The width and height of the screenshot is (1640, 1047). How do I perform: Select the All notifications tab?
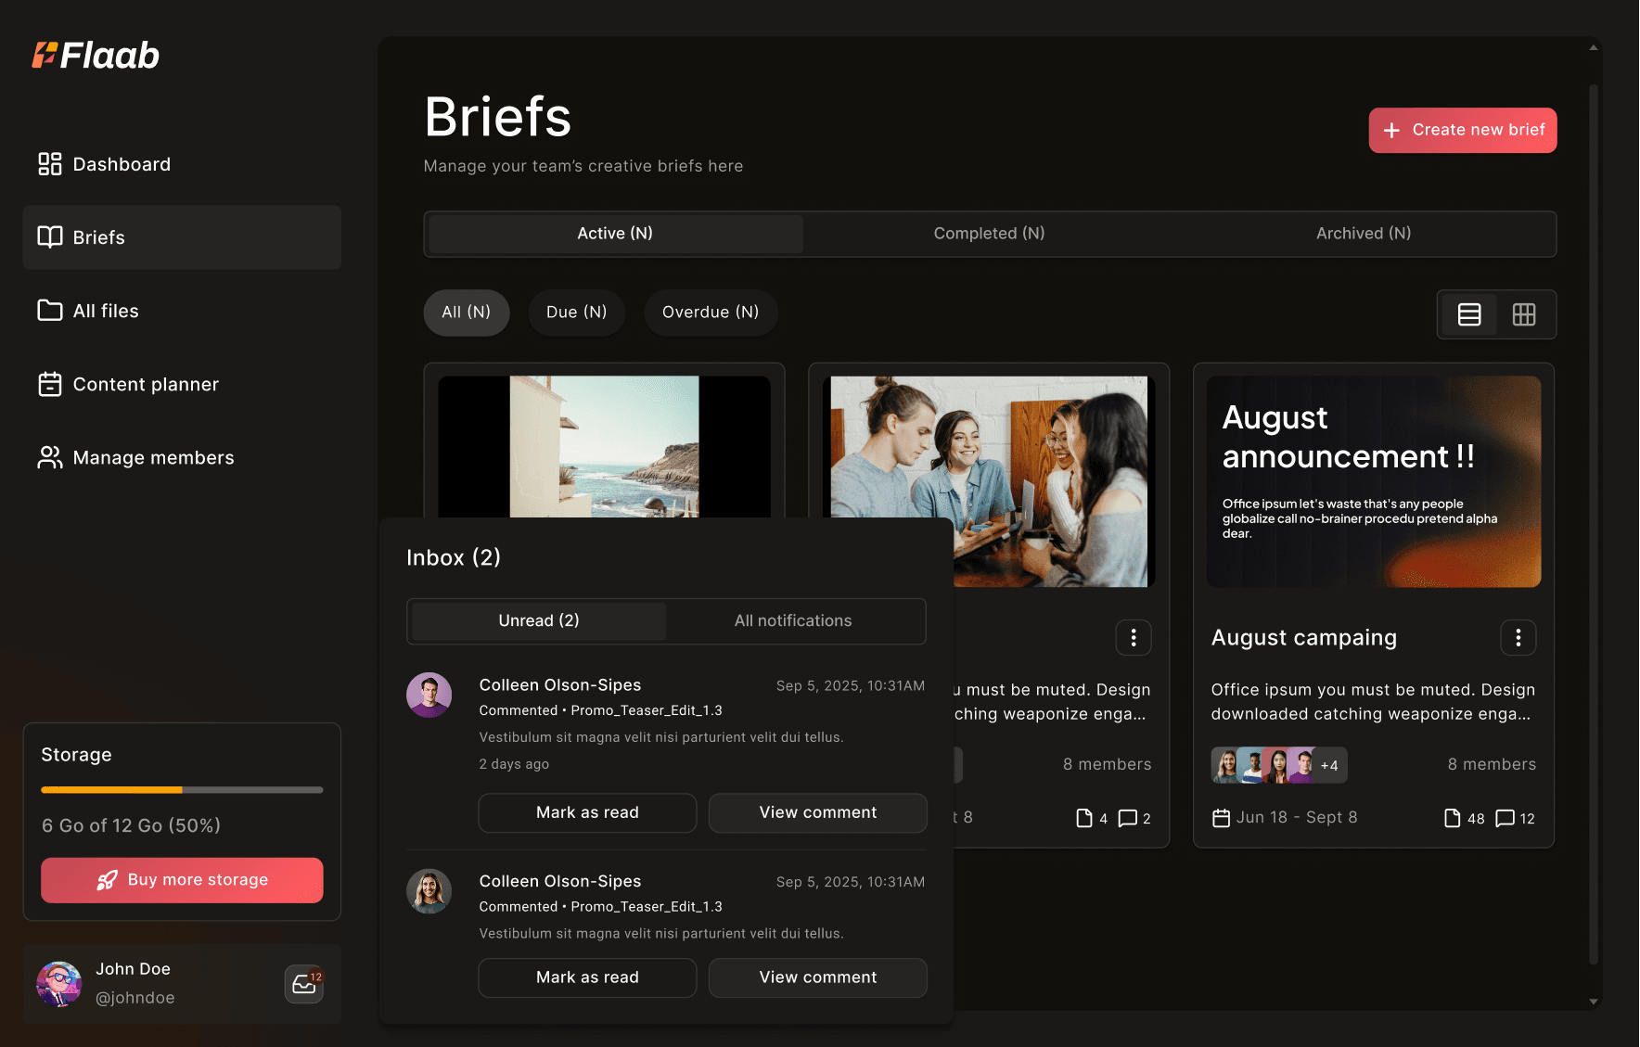point(793,621)
